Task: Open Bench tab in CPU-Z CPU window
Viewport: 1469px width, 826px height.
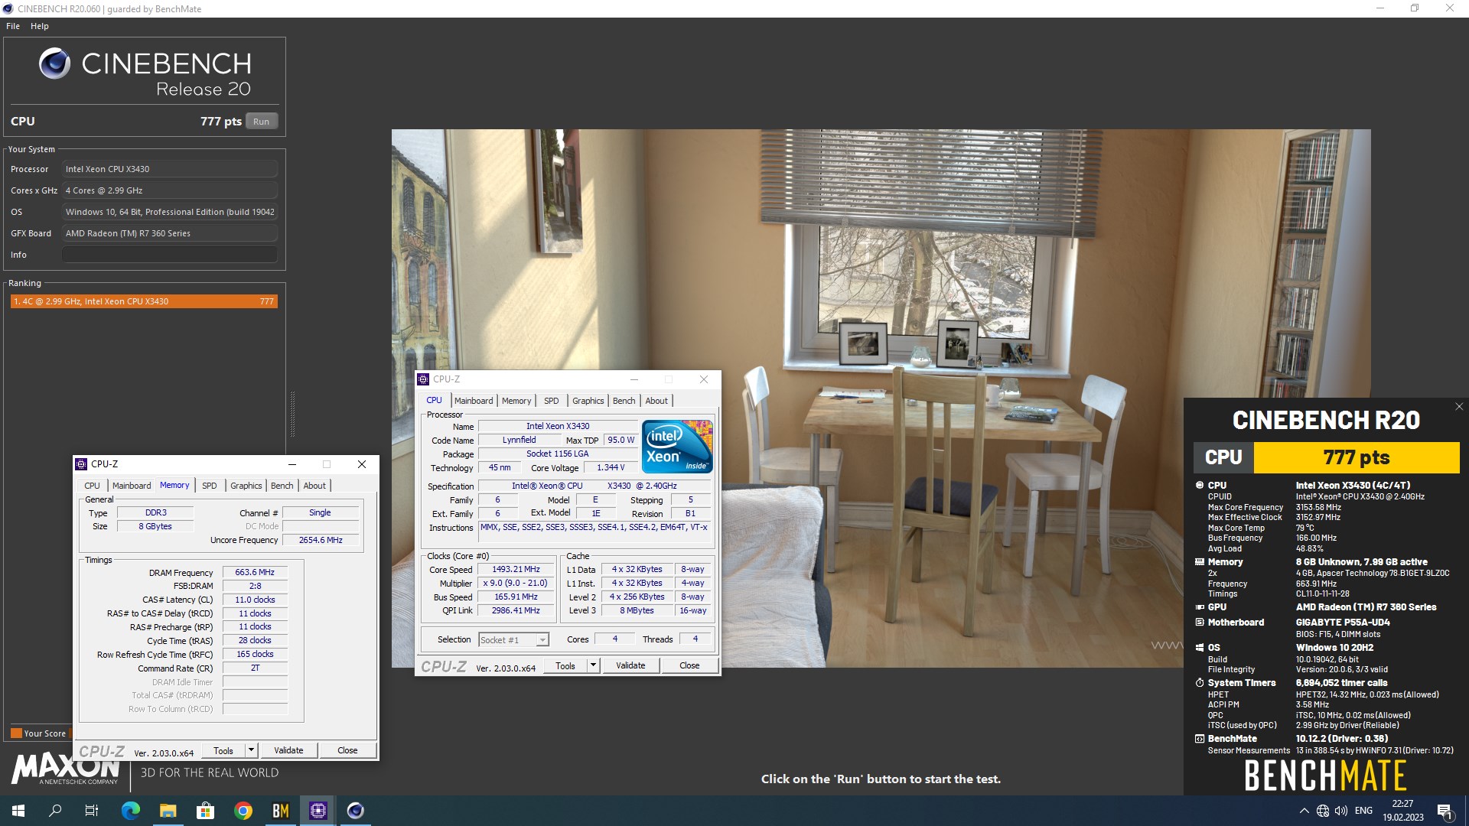Action: [x=624, y=401]
